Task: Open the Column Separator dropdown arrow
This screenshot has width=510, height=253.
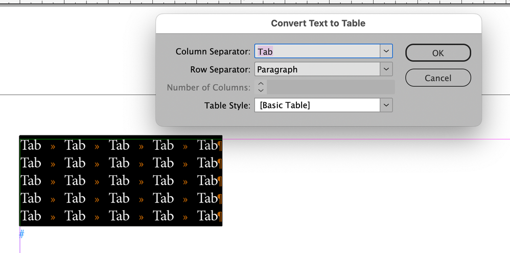Action: coord(386,51)
